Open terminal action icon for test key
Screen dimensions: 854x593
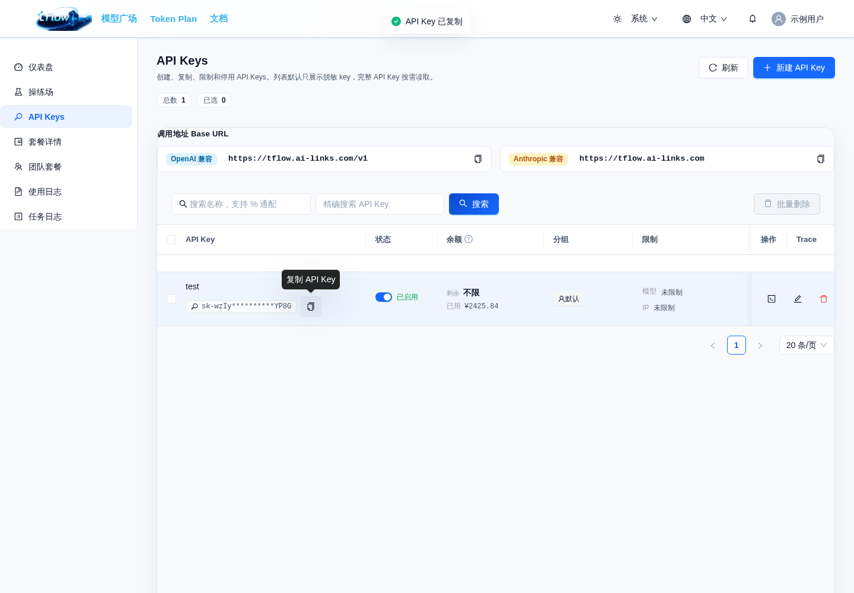tap(772, 299)
